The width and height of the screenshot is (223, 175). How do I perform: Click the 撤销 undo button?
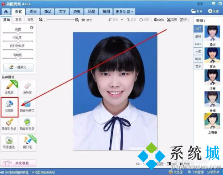(x=113, y=20)
